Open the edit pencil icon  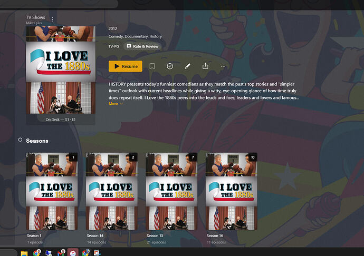coord(188,66)
